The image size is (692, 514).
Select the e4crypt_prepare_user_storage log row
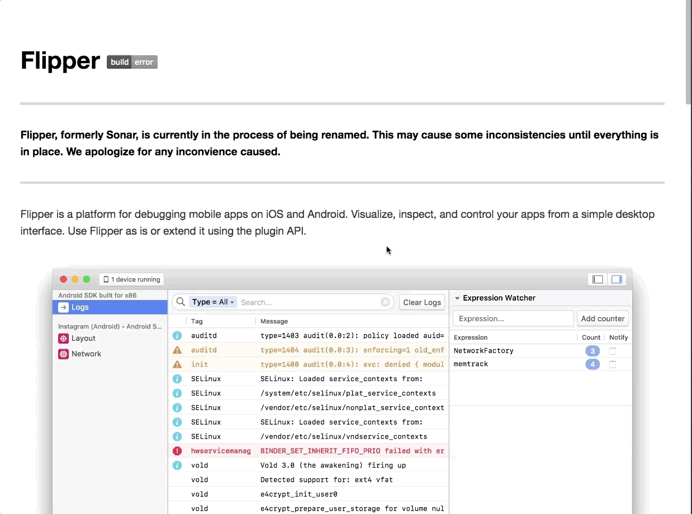pyautogui.click(x=309, y=508)
